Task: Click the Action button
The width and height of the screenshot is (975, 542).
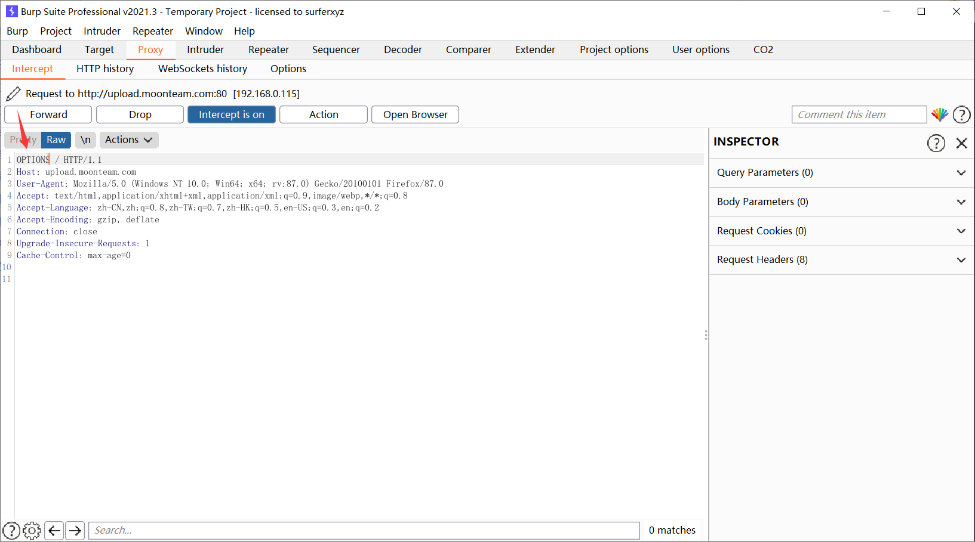Action: pos(324,114)
